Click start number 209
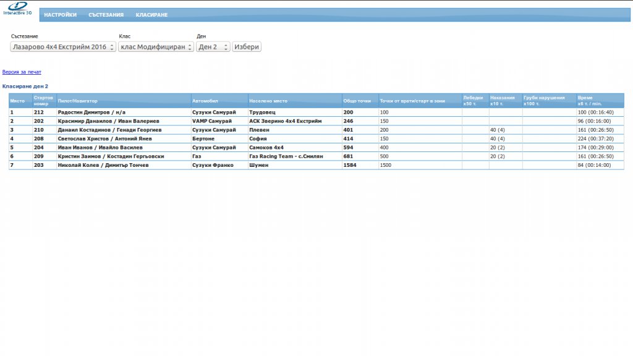633x356 pixels. point(39,156)
